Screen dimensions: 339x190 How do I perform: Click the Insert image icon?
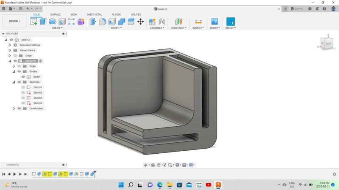point(214,22)
